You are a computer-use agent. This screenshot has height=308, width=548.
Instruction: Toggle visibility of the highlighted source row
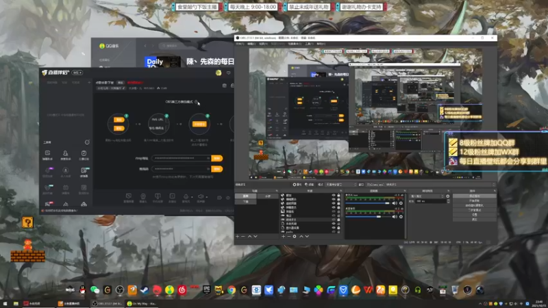(334, 219)
